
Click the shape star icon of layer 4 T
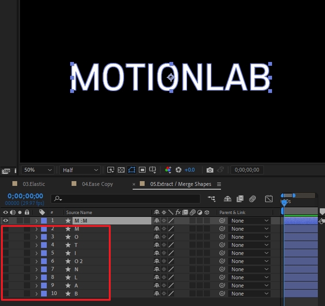coord(68,245)
